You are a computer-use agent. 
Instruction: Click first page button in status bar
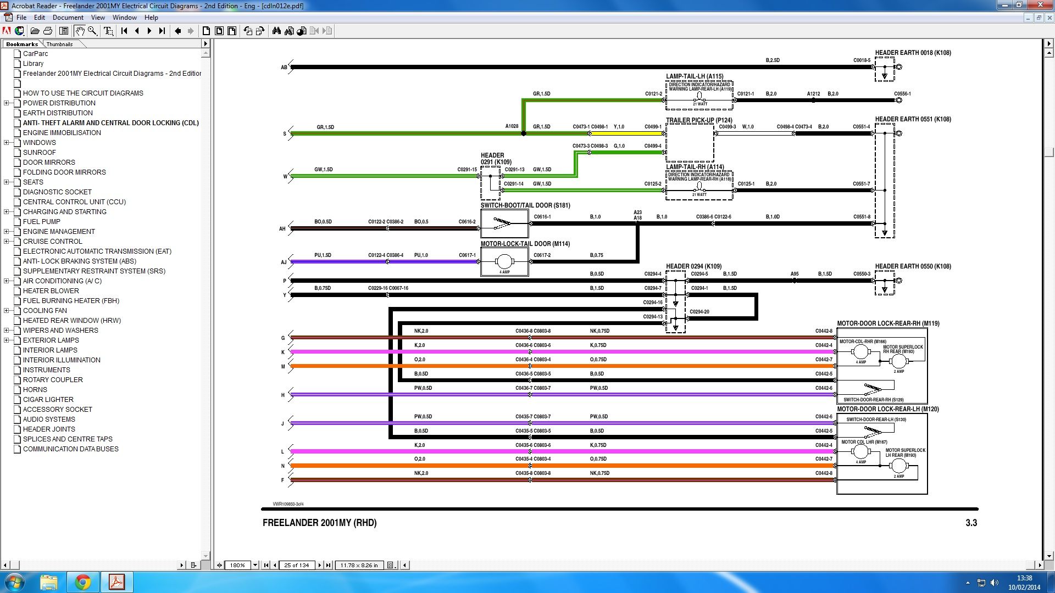[x=266, y=565]
